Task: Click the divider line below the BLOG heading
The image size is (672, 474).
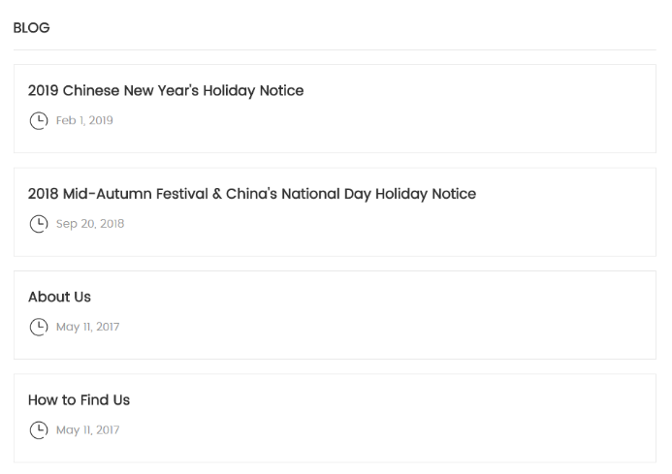Action: (x=335, y=49)
